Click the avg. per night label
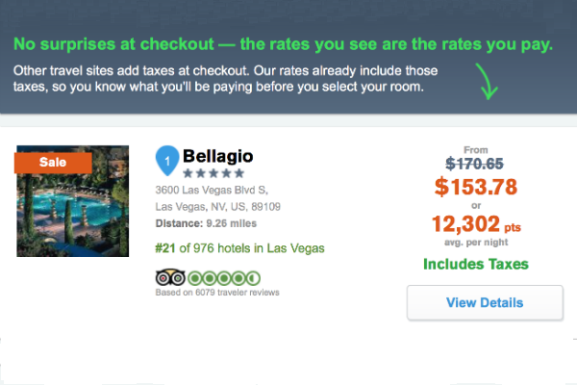 (476, 243)
